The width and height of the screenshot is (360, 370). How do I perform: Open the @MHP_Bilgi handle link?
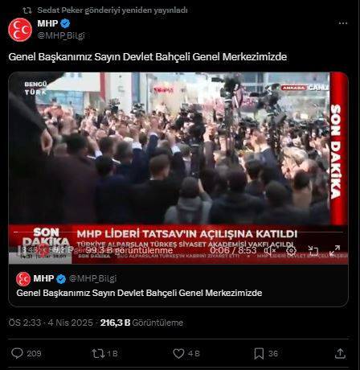pos(61,35)
